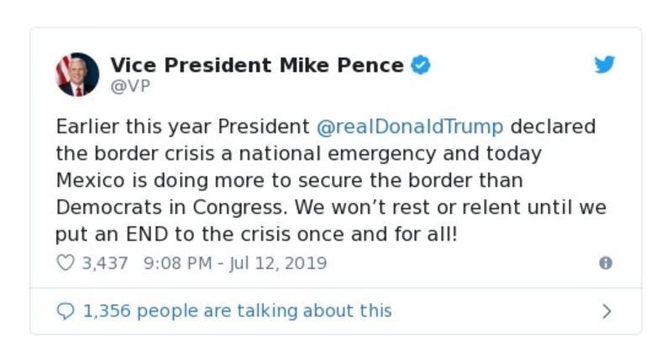This screenshot has height=362, width=672.
Task: Click the @VP handle
Action: tap(130, 86)
